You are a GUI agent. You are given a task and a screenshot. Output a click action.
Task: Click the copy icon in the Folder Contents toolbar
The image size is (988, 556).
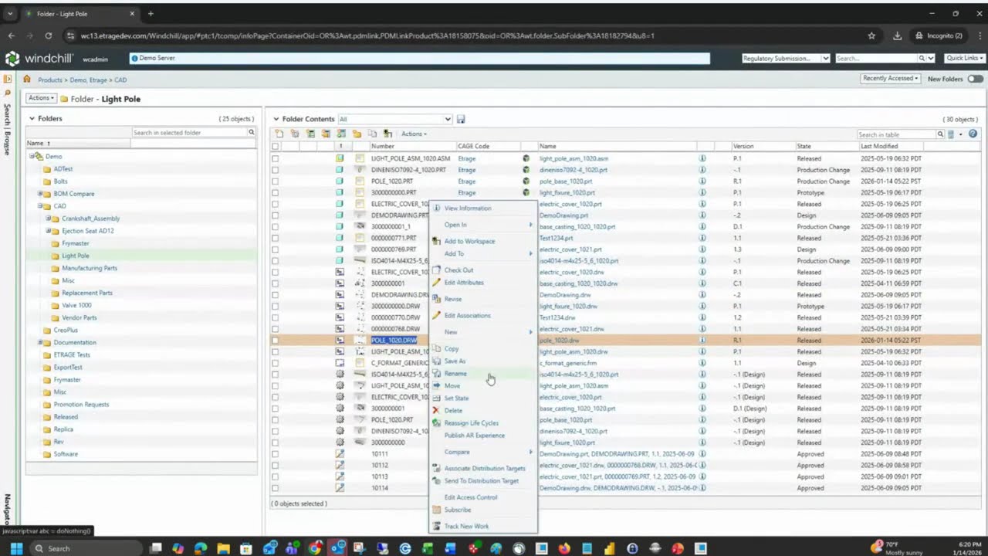(372, 134)
